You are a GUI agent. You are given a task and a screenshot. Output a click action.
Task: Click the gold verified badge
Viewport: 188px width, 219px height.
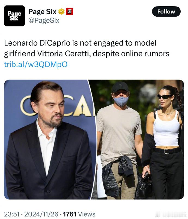click(x=61, y=12)
